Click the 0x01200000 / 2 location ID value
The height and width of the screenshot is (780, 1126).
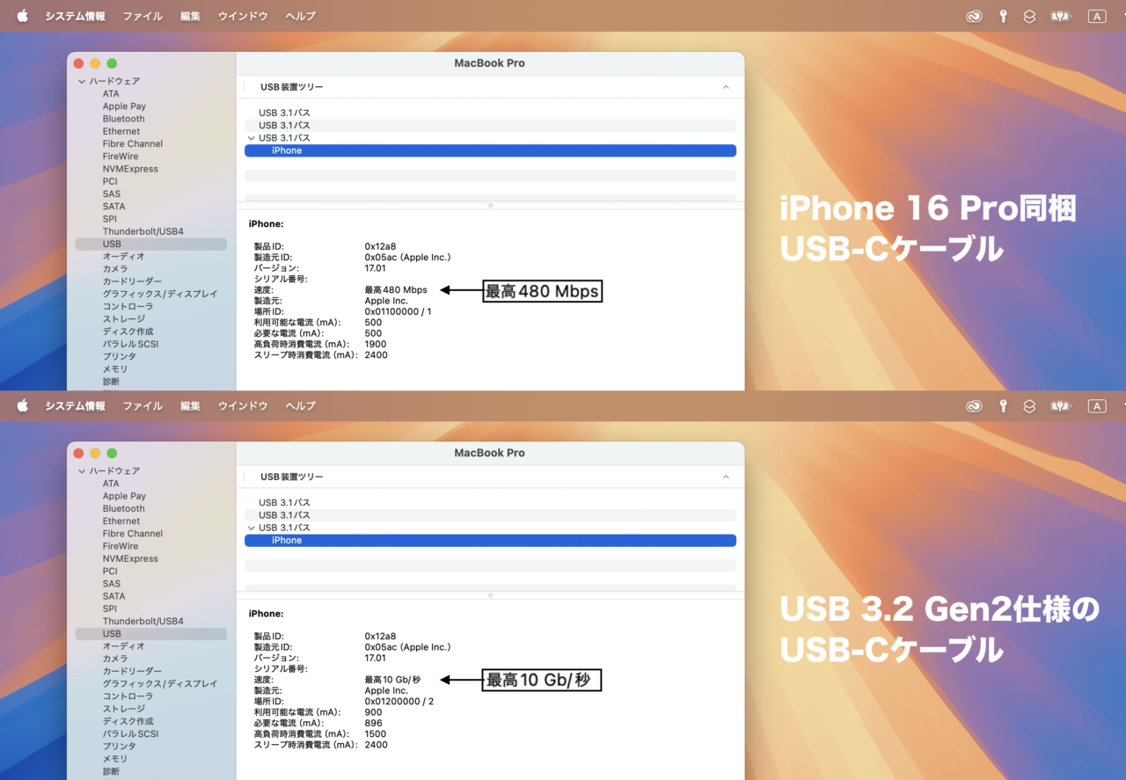(399, 701)
